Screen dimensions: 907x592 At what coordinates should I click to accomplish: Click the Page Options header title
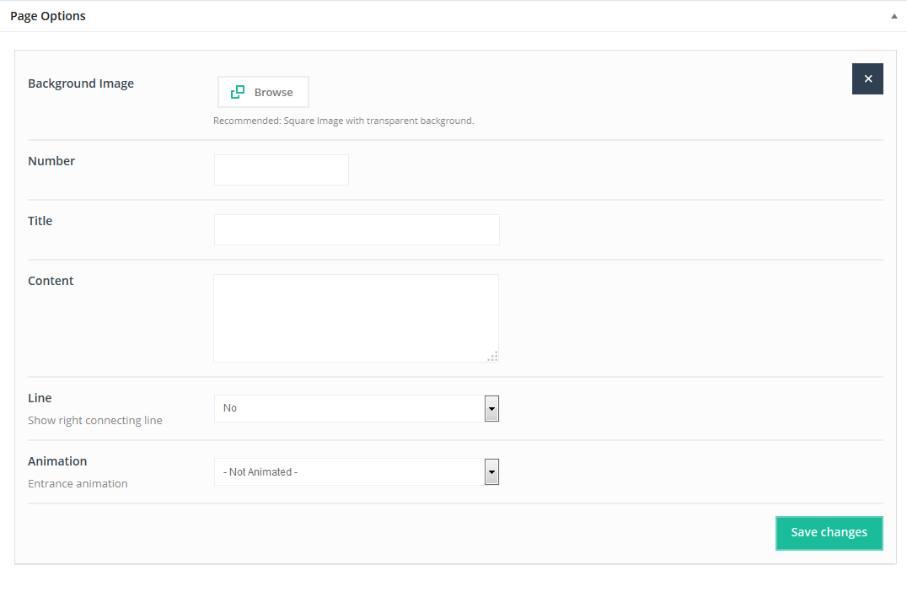point(48,16)
